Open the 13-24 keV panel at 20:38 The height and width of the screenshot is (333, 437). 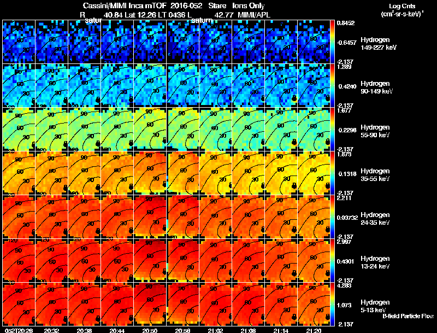pyautogui.click(x=85, y=261)
